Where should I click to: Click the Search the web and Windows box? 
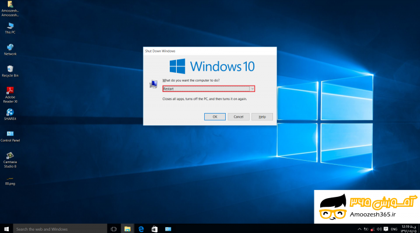tap(60, 229)
